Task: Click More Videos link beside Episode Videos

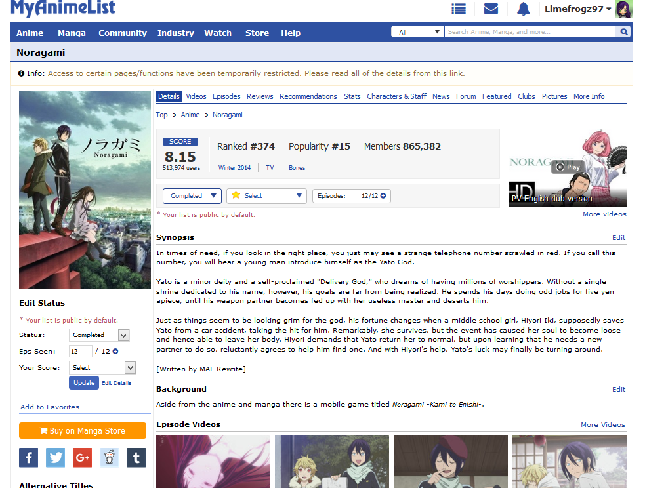Action: click(603, 424)
